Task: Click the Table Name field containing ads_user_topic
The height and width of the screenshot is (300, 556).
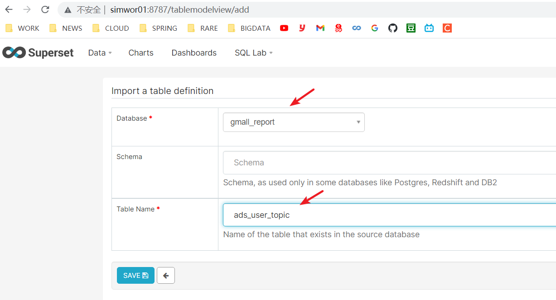Action: click(x=390, y=215)
